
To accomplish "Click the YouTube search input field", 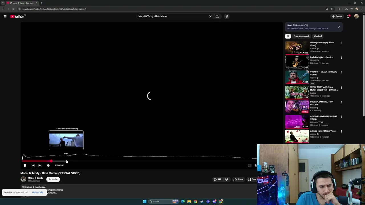I will pos(173,16).
